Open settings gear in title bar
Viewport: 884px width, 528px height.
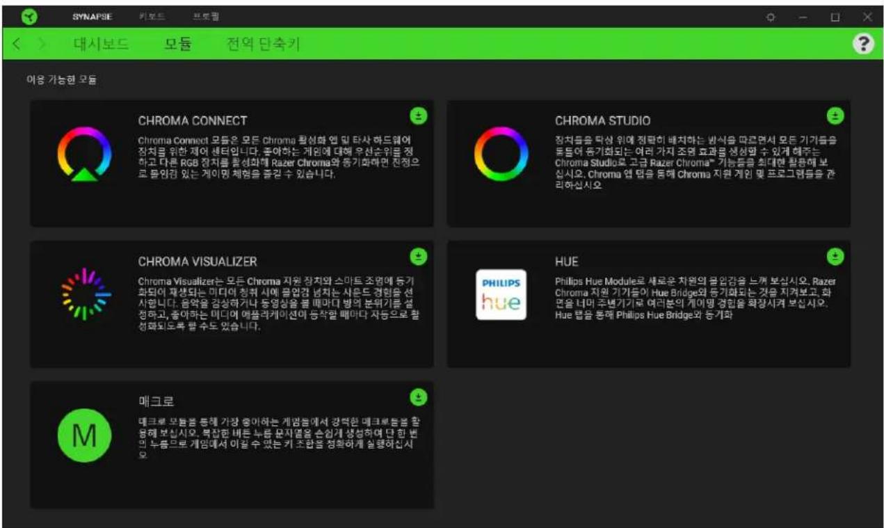point(771,17)
